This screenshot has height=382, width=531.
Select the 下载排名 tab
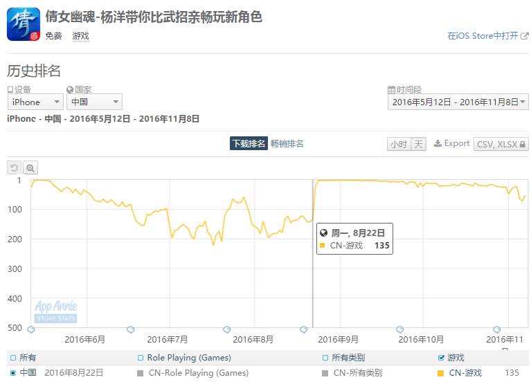coord(249,144)
